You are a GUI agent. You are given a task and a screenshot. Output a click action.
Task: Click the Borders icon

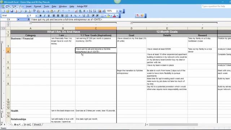click(x=102, y=16)
